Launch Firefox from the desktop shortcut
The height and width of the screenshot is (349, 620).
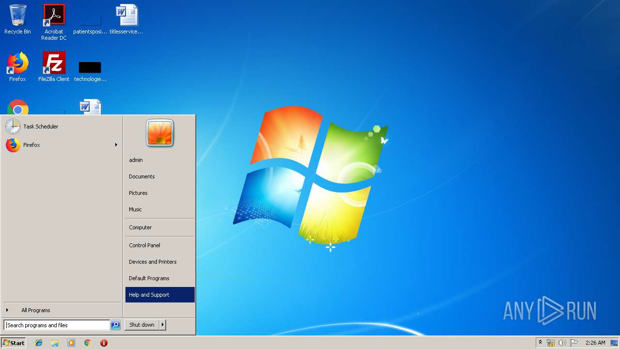17,67
